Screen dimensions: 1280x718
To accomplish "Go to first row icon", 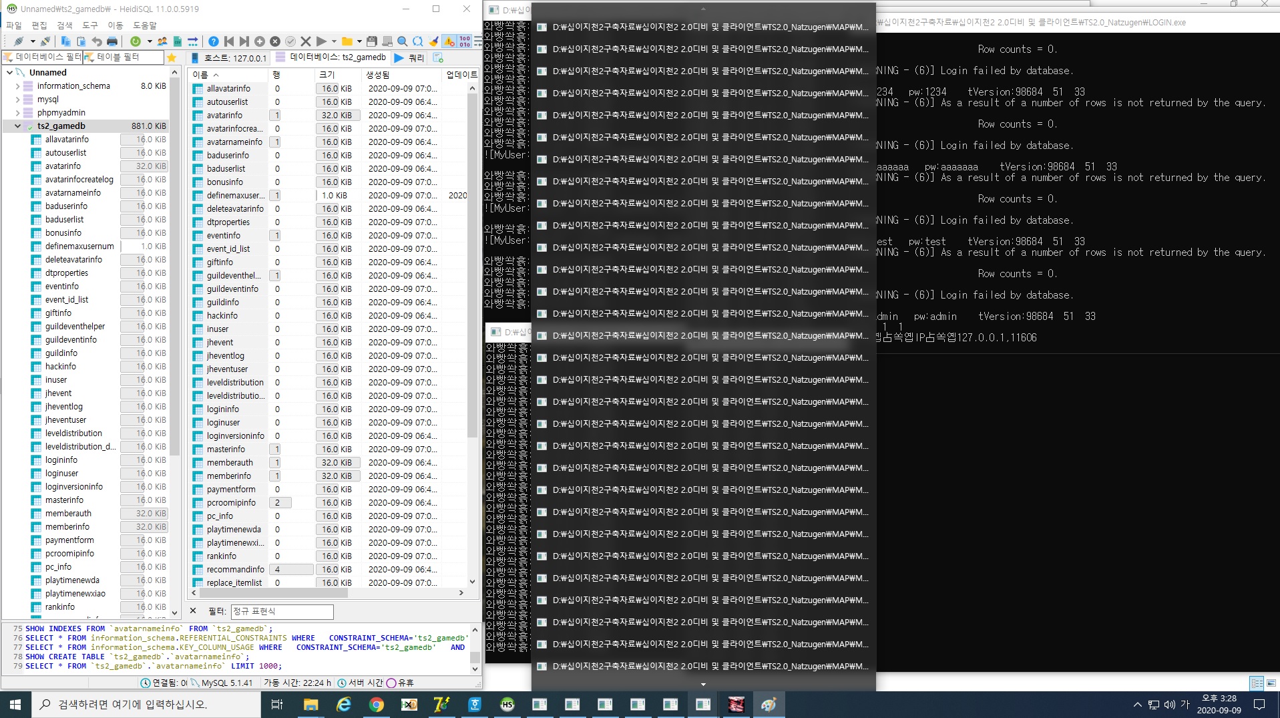I will [229, 41].
